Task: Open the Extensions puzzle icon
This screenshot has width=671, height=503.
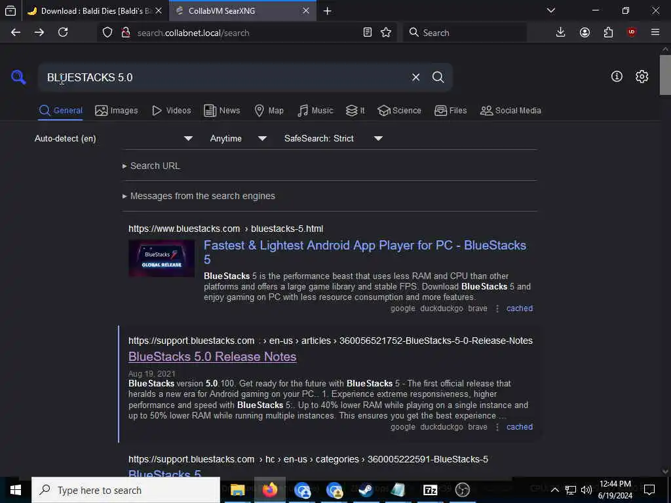Action: click(608, 33)
